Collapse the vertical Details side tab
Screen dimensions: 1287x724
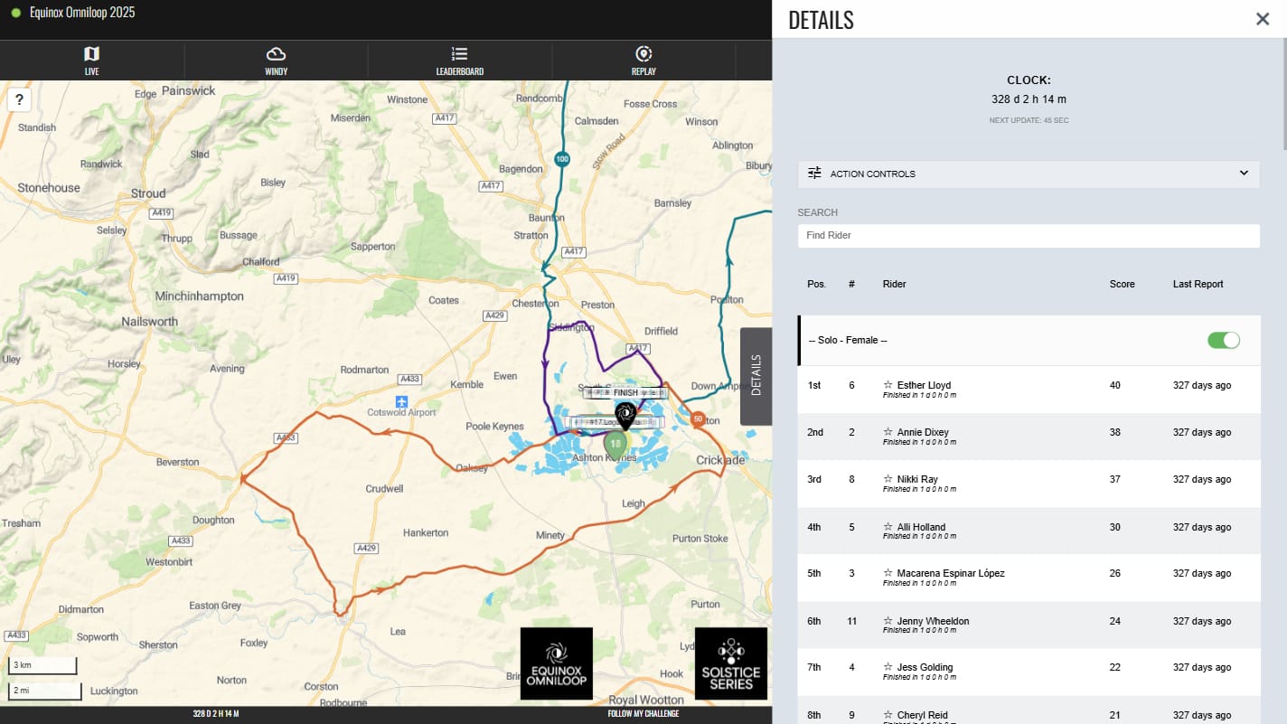tap(756, 375)
